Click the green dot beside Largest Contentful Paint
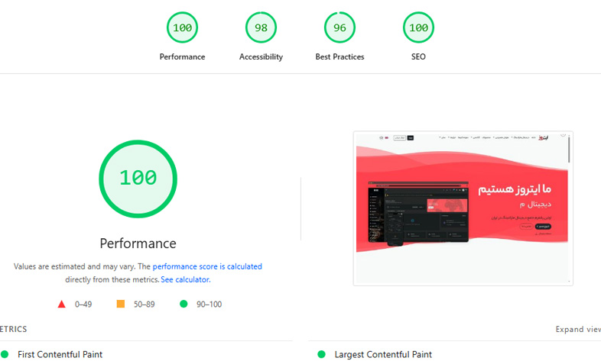 (321, 354)
